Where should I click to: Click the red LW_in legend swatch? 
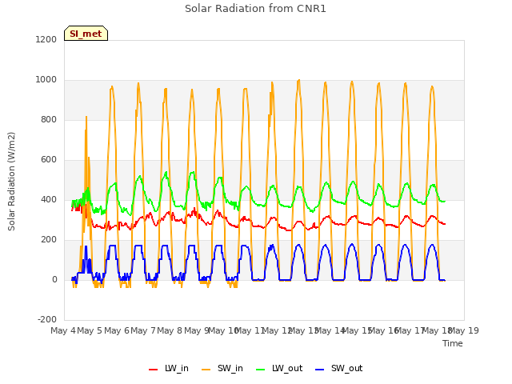coord(153,370)
